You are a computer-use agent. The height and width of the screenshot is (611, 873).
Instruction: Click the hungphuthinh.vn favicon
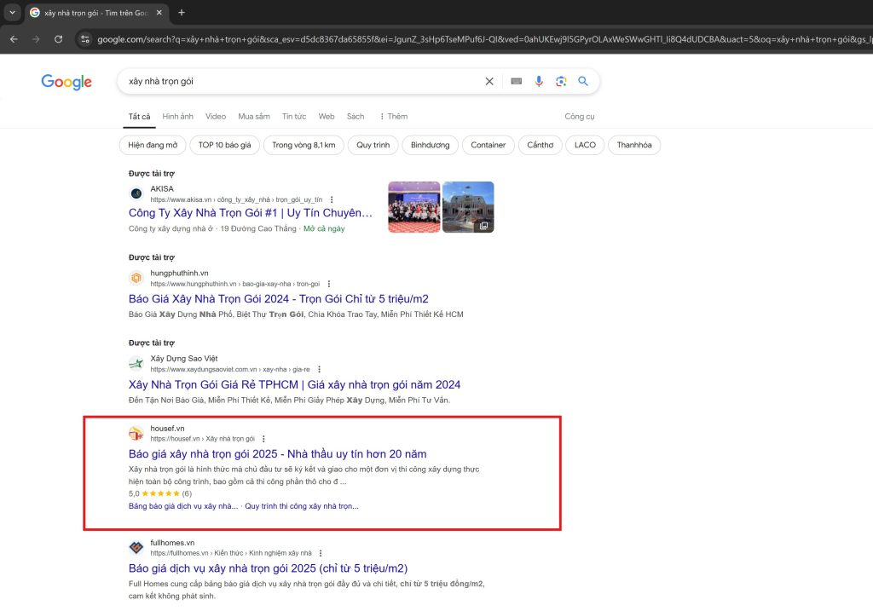(136, 278)
